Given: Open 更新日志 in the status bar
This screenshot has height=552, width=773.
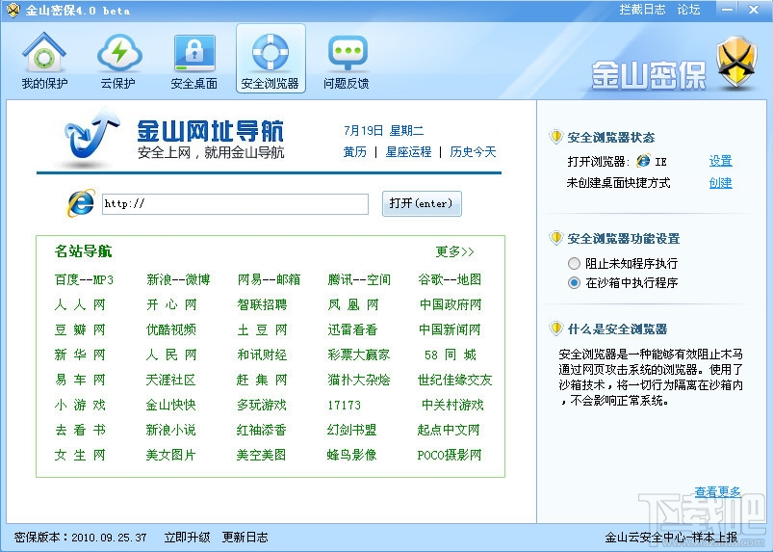Looking at the screenshot, I should 245,538.
